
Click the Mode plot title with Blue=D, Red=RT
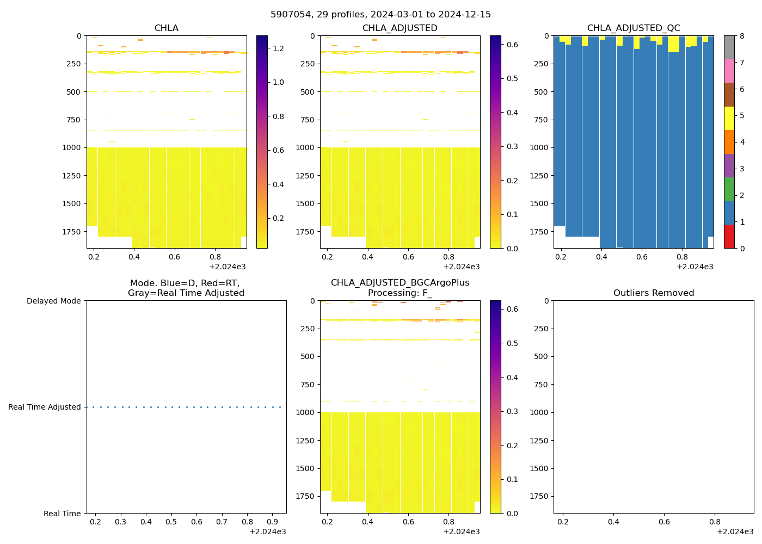[x=186, y=288]
